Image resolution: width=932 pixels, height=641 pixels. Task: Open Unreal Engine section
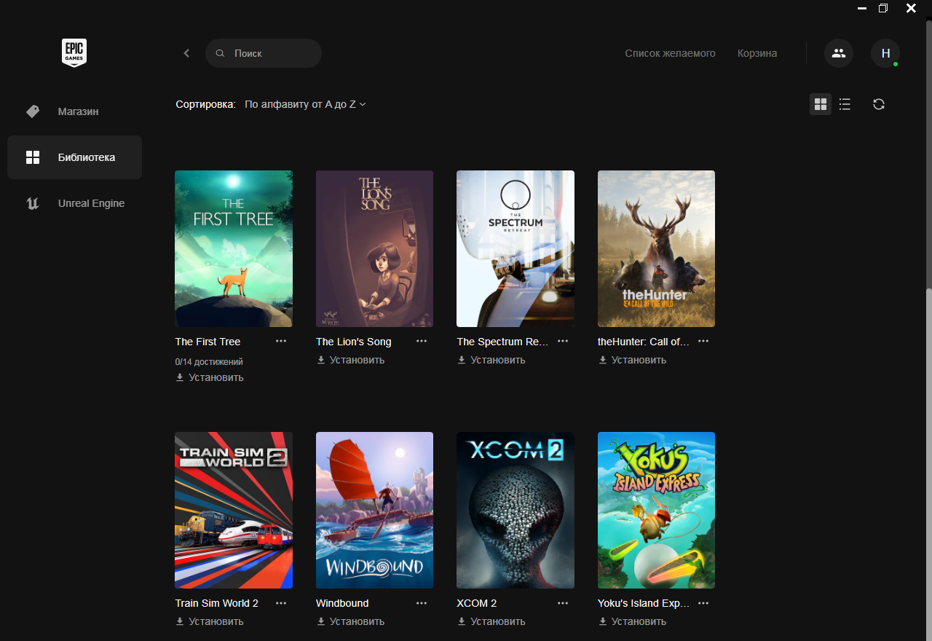[74, 203]
